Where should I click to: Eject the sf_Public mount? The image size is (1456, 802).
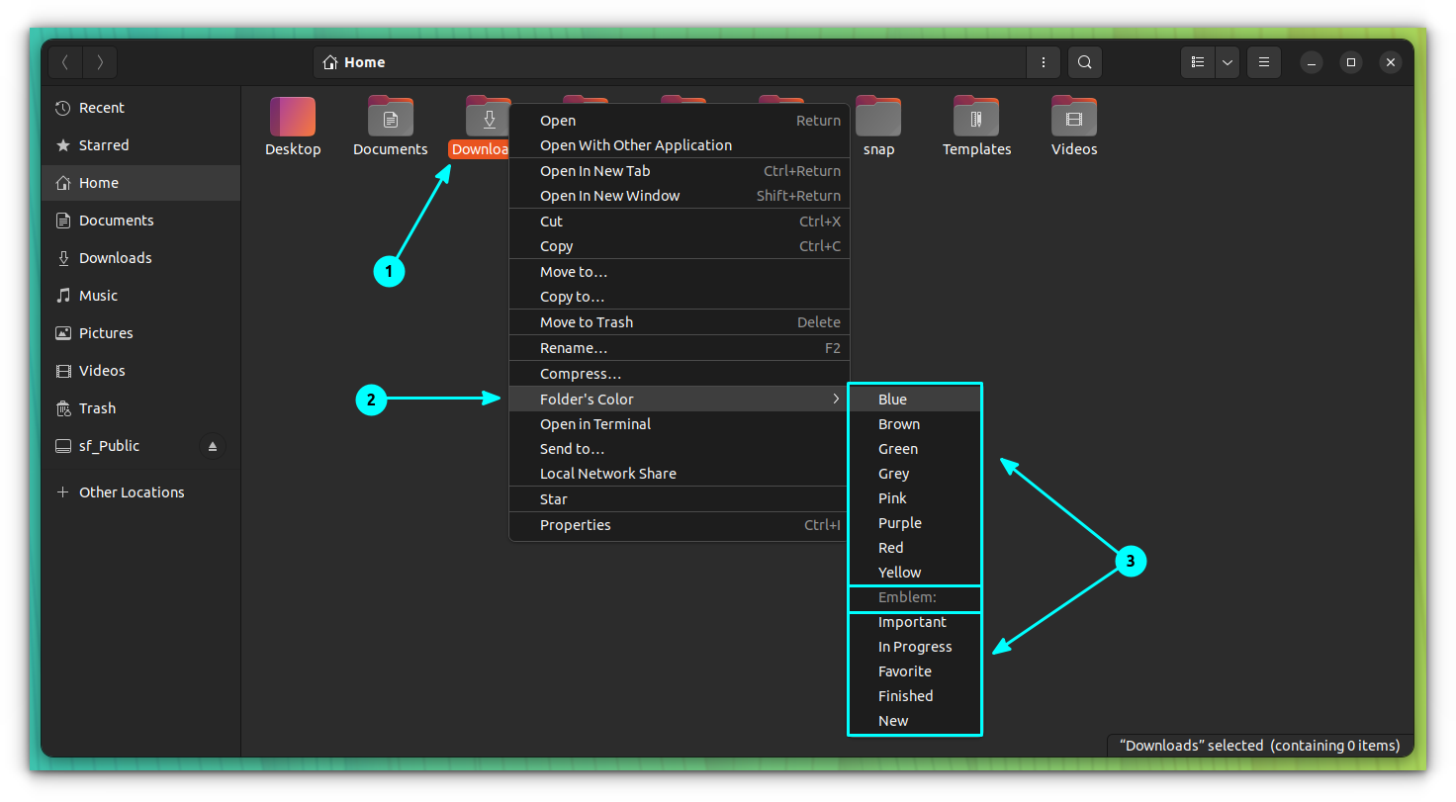tap(212, 447)
